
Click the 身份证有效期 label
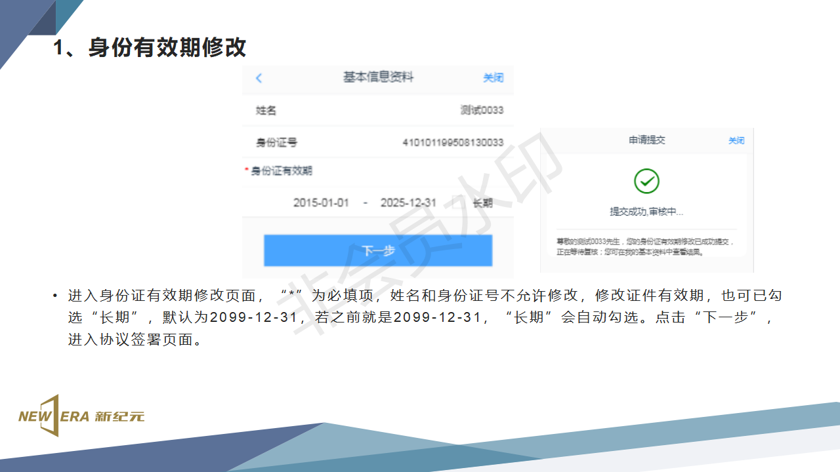[x=282, y=170]
